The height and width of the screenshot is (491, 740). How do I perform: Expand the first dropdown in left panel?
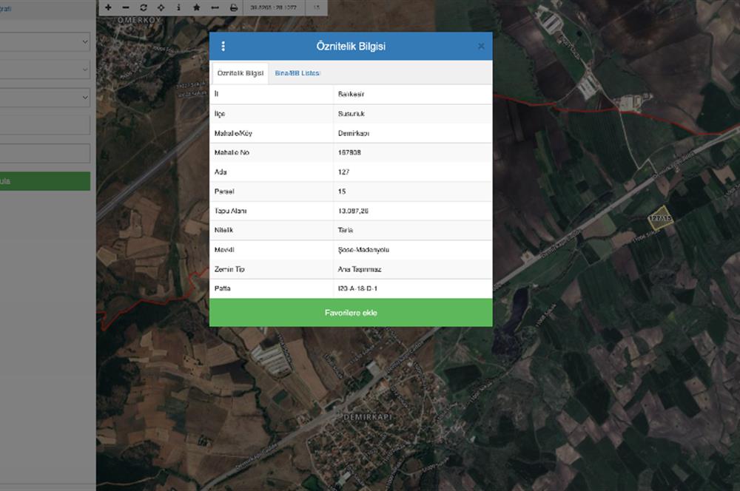(x=44, y=42)
